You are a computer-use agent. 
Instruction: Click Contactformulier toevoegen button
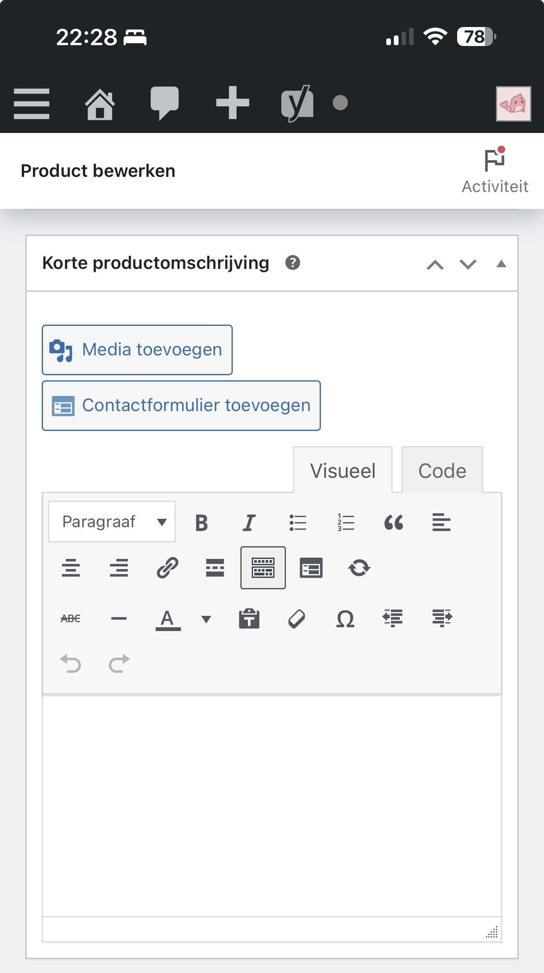click(181, 406)
